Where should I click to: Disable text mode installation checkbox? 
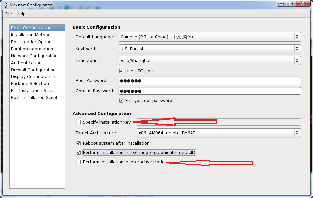(79, 152)
